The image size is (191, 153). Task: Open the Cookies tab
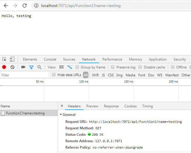click(130, 106)
